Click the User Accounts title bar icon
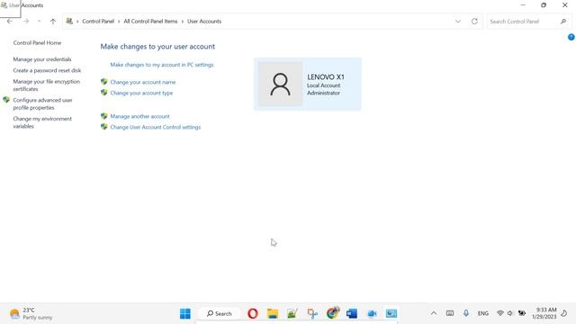576x324 pixels. pos(4,5)
